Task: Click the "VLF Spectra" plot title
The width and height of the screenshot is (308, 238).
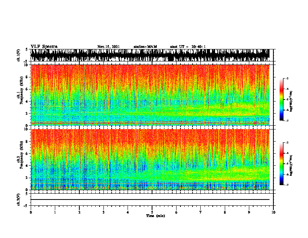Action: (x=44, y=47)
